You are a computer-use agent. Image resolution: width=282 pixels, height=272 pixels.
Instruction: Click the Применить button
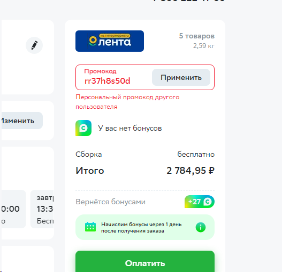[181, 77]
